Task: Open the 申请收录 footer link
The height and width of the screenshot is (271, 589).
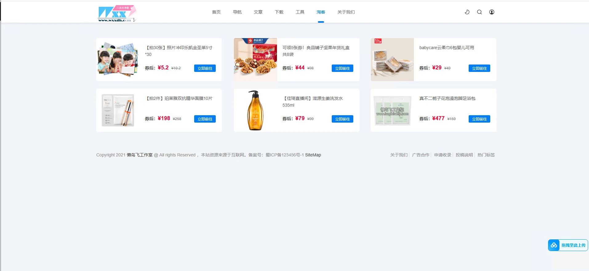Action: click(443, 155)
